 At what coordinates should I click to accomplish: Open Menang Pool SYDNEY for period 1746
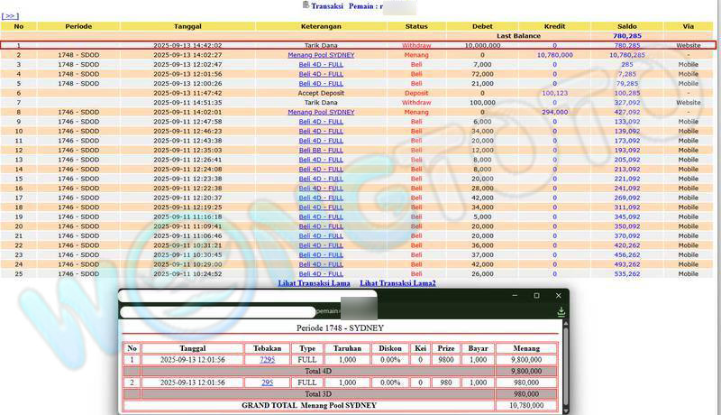321,112
